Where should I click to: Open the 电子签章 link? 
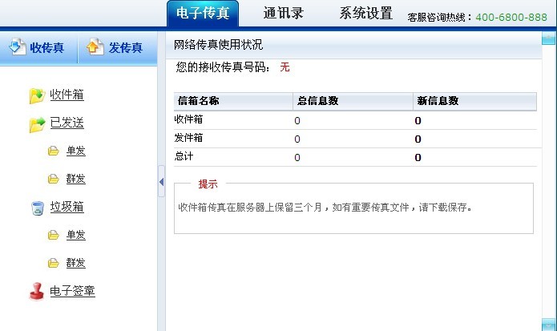[72, 291]
